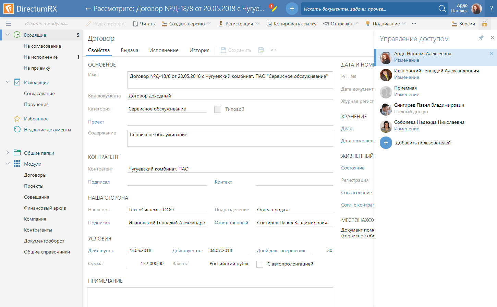Switch to the Выдача tab
The height and width of the screenshot is (307, 497).
(x=130, y=50)
